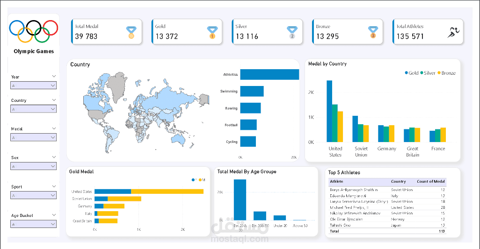Click the Total Medal card medal icon

click(x=131, y=32)
